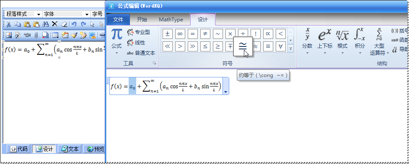Viewport: 409px width, 164px height.
Task: Click the table with lightning bolt icon
Action: [65, 35]
